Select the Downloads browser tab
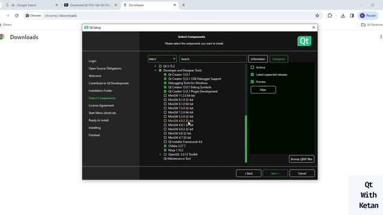Screen dimensions: 383x215 pos(150,5)
